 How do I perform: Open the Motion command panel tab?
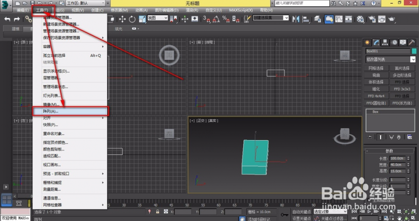(x=394, y=42)
